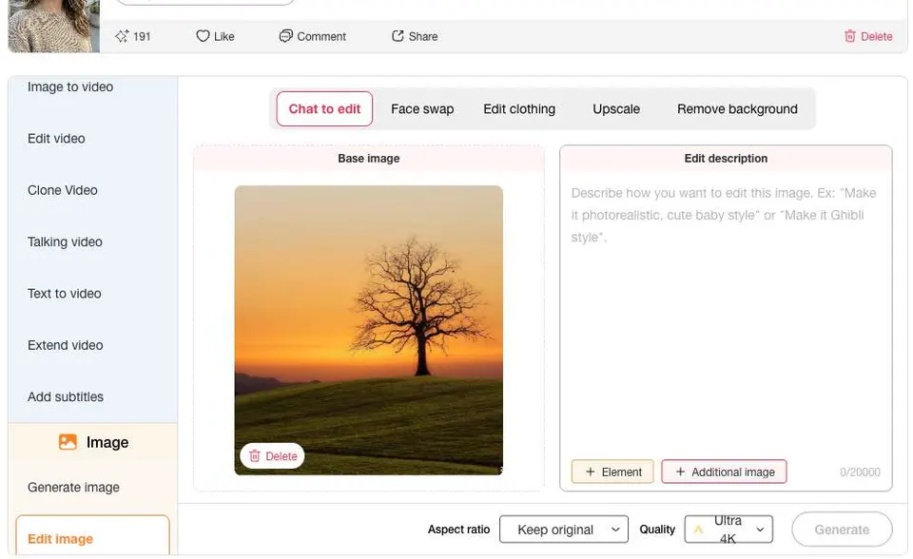
Task: Click the Image section heading text
Action: pos(107,443)
